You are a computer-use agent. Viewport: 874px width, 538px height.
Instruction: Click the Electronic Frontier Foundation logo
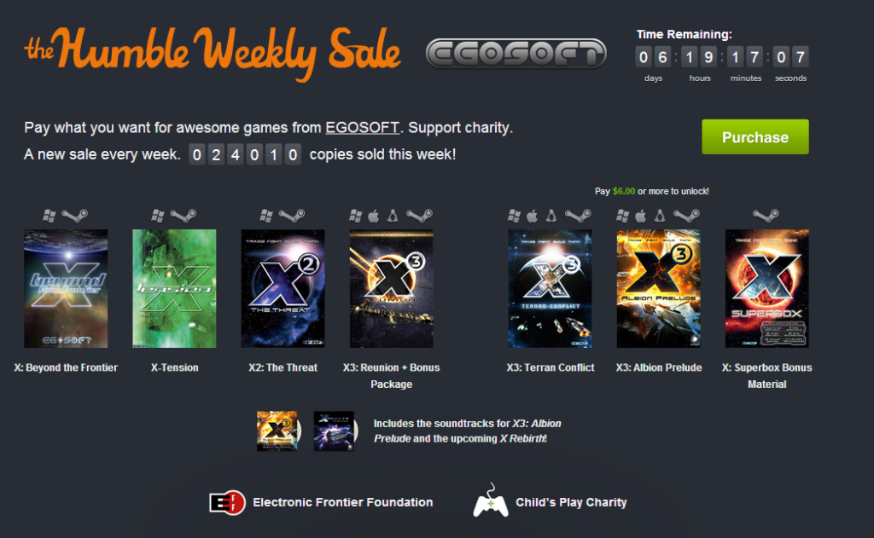(227, 503)
